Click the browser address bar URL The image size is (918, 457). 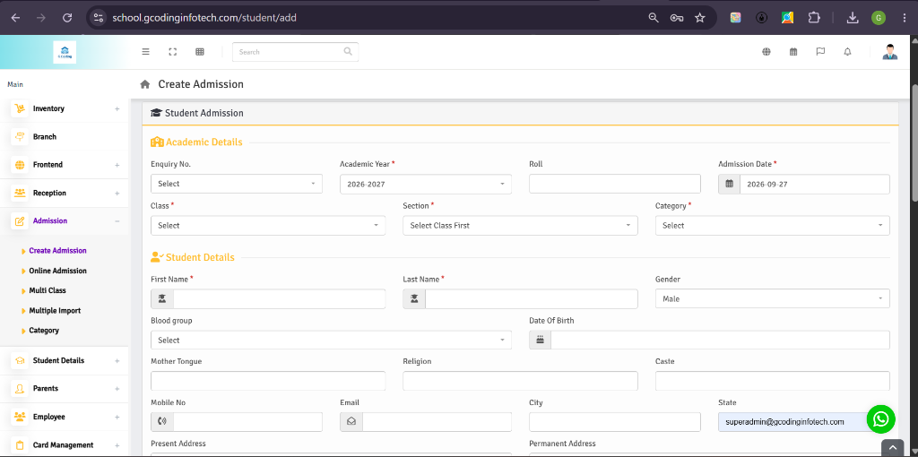click(x=204, y=18)
